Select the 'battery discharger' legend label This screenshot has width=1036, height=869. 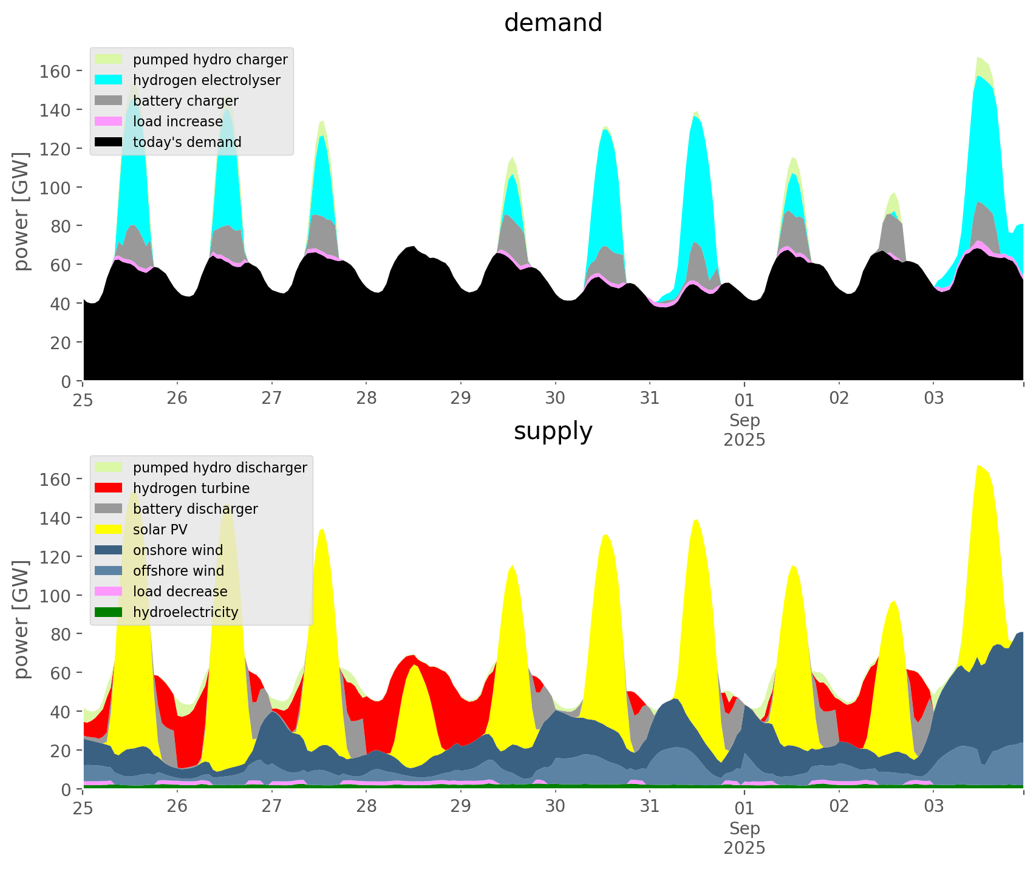196,509
